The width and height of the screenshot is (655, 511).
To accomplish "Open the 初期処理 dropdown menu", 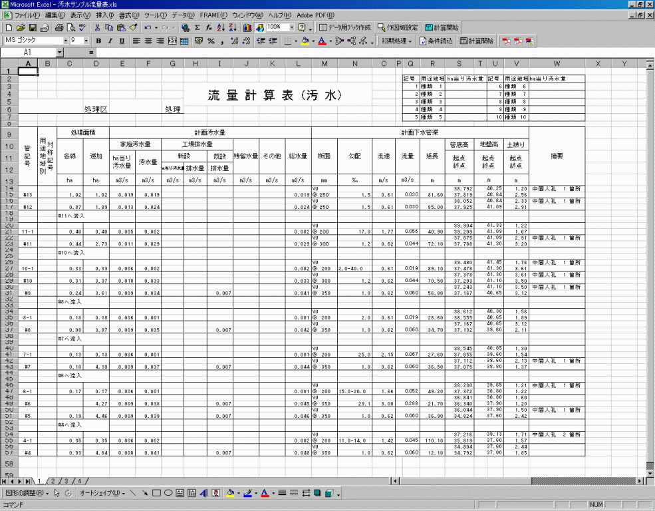I will tap(396, 41).
